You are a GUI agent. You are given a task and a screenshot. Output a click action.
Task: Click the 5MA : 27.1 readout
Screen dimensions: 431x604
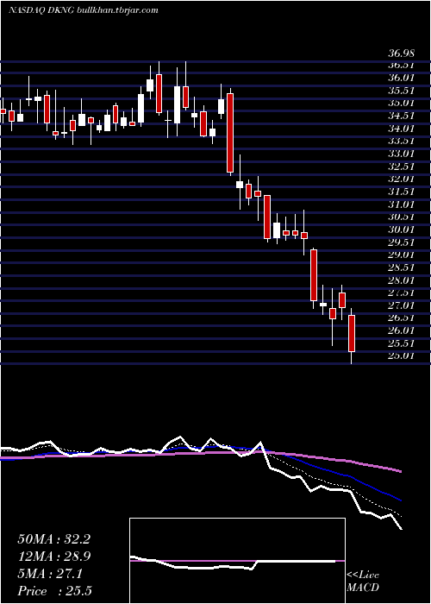[x=50, y=574]
